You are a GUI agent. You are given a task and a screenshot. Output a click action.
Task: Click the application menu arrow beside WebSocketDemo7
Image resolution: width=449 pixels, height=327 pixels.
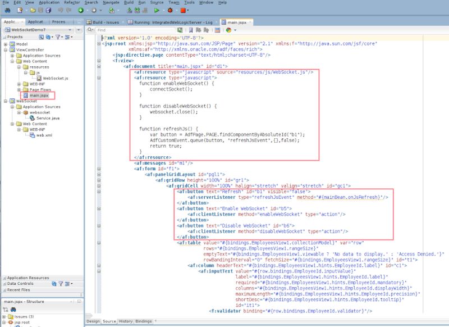coord(79,30)
